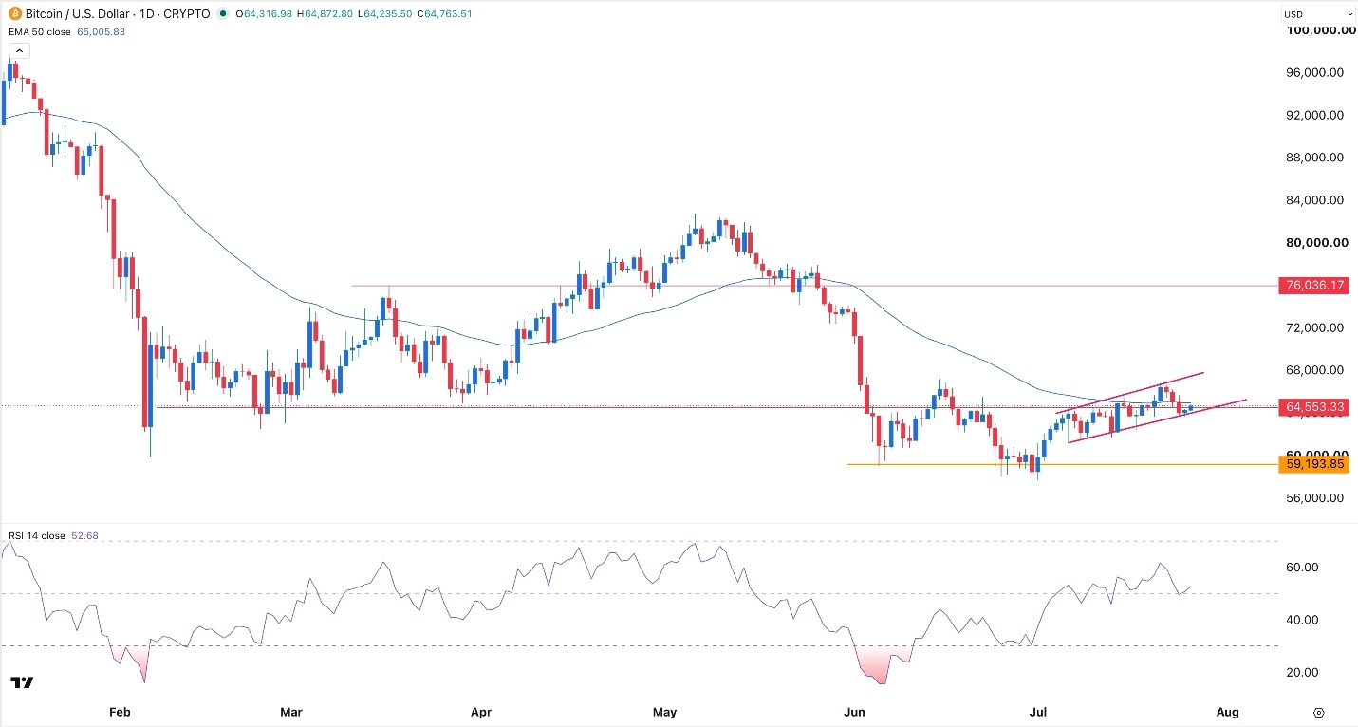Click the Feb label on time axis
Image resolution: width=1358 pixels, height=727 pixels.
(119, 711)
